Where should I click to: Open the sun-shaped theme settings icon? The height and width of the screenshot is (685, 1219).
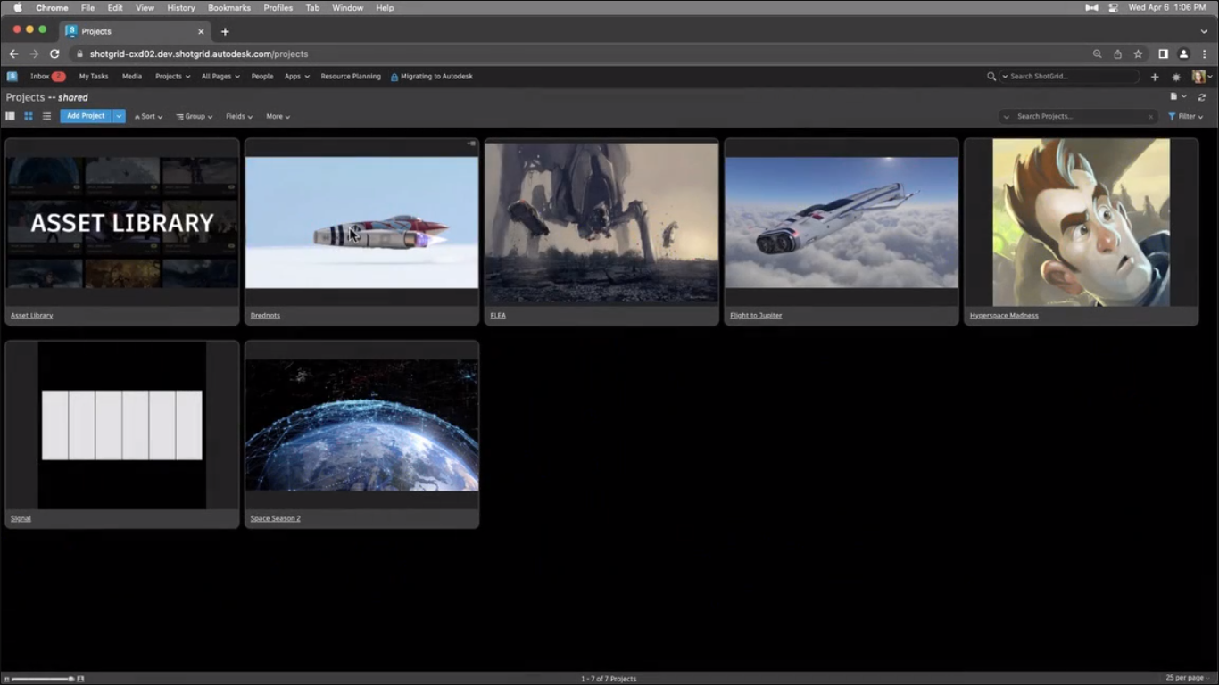click(1176, 77)
